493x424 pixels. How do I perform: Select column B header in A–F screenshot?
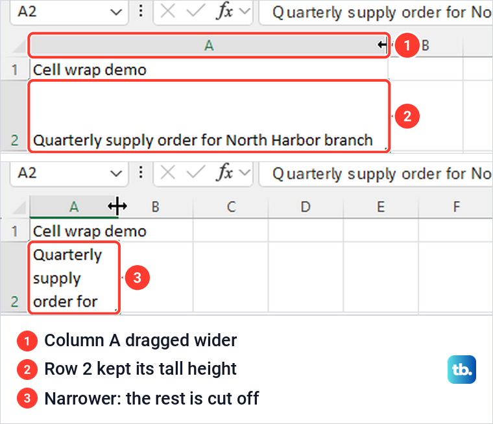point(155,207)
